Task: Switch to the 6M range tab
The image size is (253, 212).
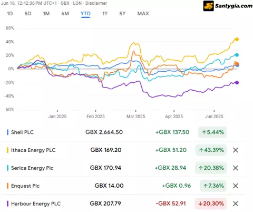Action: point(65,14)
